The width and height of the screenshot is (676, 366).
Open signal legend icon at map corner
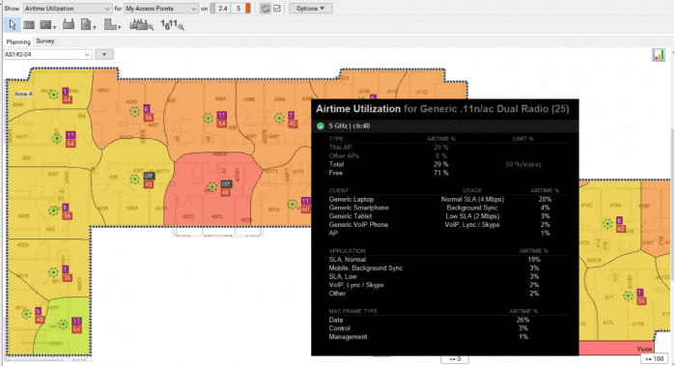coord(659,55)
